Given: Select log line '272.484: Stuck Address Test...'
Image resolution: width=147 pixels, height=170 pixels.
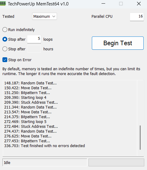Looking at the screenshot, I should [31, 127].
